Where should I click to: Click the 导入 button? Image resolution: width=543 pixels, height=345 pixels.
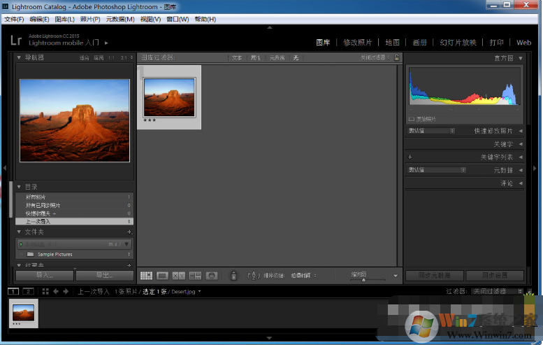point(45,276)
